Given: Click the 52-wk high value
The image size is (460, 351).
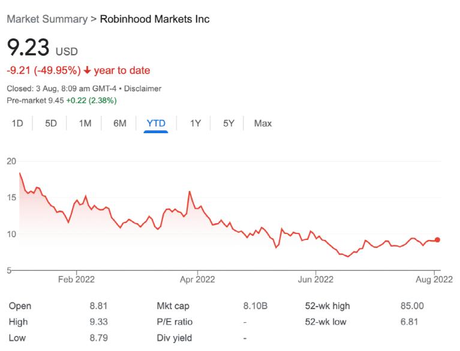Looking at the screenshot, I should [411, 306].
